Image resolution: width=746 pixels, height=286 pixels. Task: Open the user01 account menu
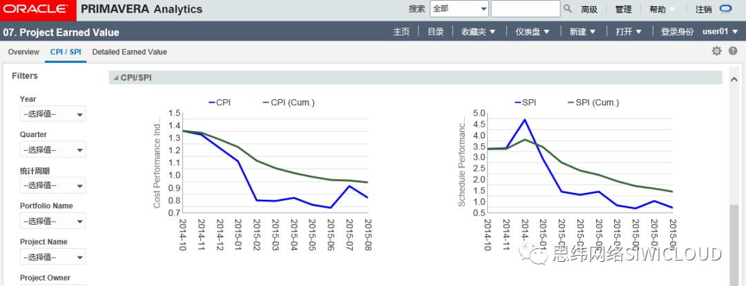pos(720,32)
